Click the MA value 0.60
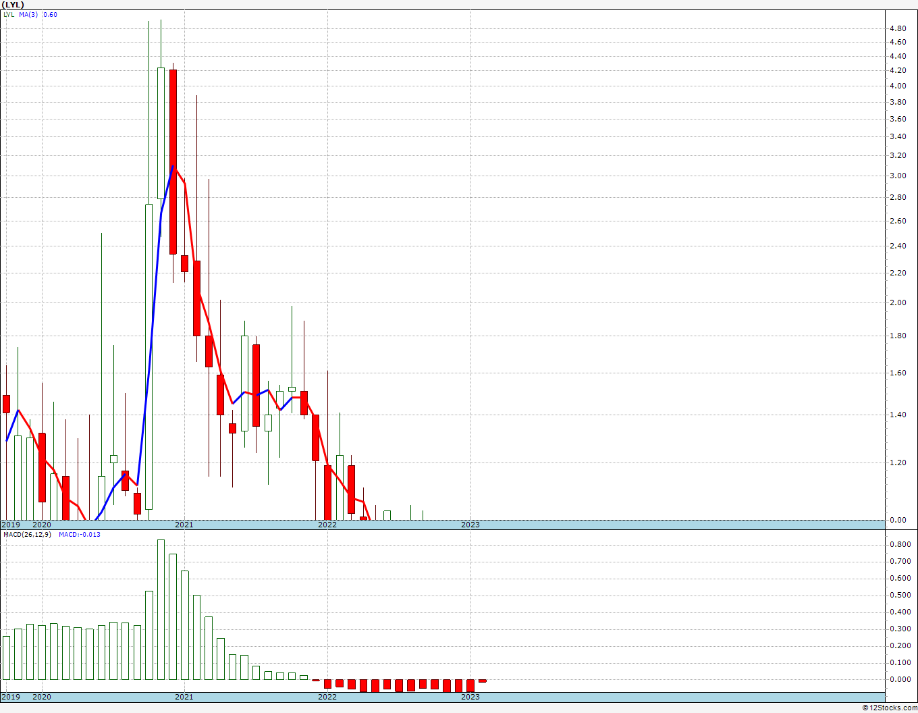Viewport: 918px width, 713px height. (x=51, y=15)
